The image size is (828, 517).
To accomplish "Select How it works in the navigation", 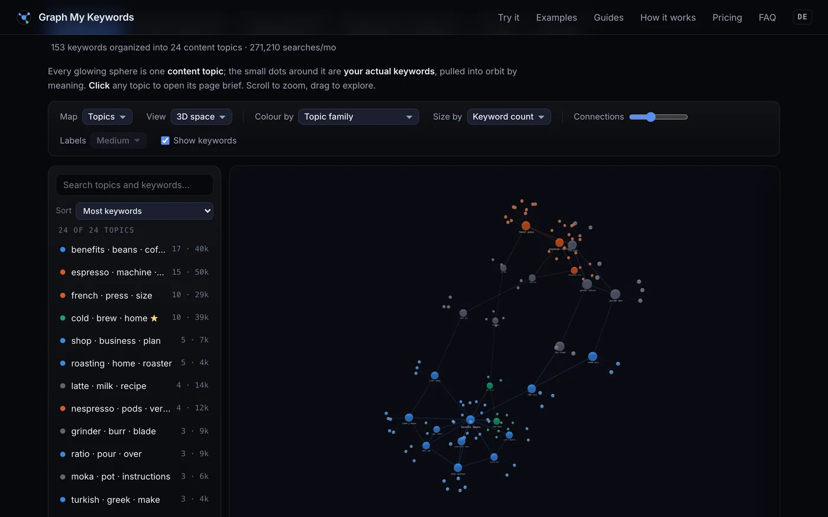I will 668,18.
